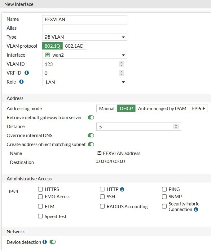Enable the SSH administrative access checkbox

click(x=102, y=196)
